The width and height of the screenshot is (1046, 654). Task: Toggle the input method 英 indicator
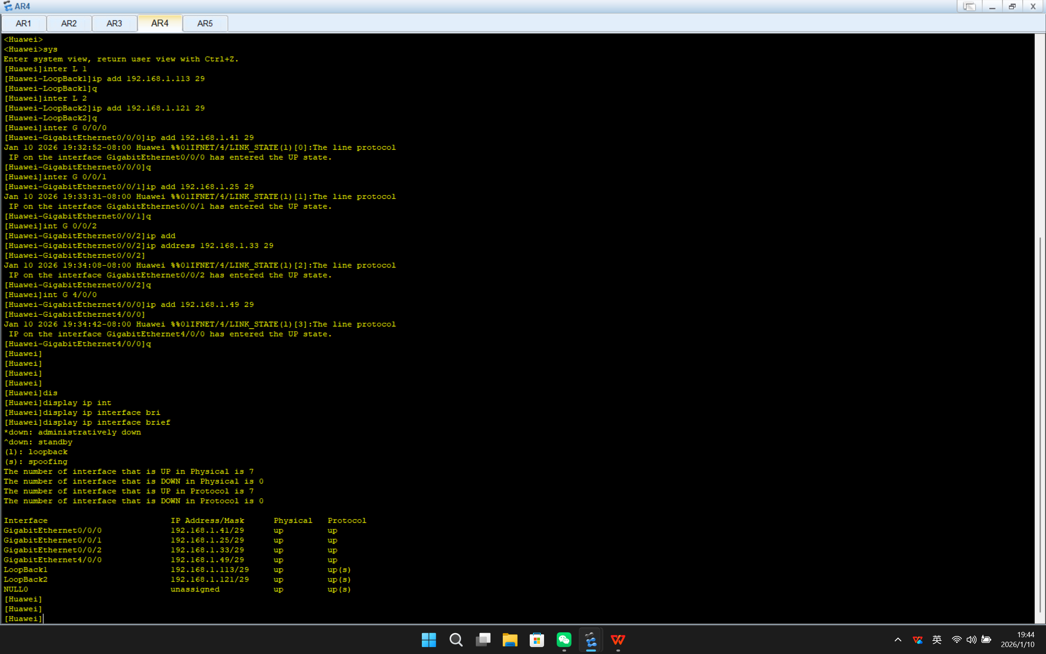click(936, 640)
